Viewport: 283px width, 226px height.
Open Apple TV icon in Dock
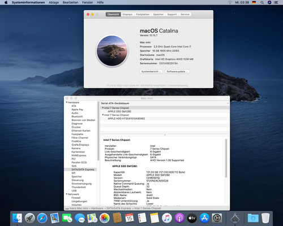192,218
